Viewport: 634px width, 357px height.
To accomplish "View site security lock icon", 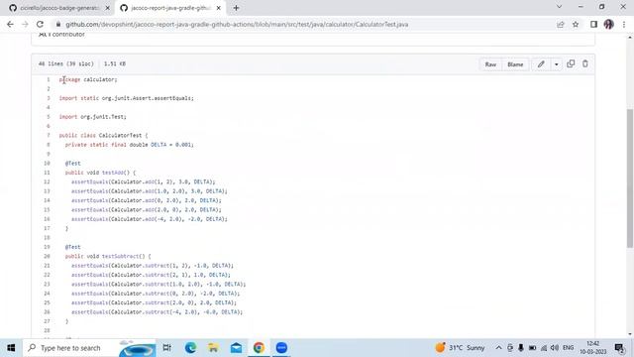I will pyautogui.click(x=58, y=24).
